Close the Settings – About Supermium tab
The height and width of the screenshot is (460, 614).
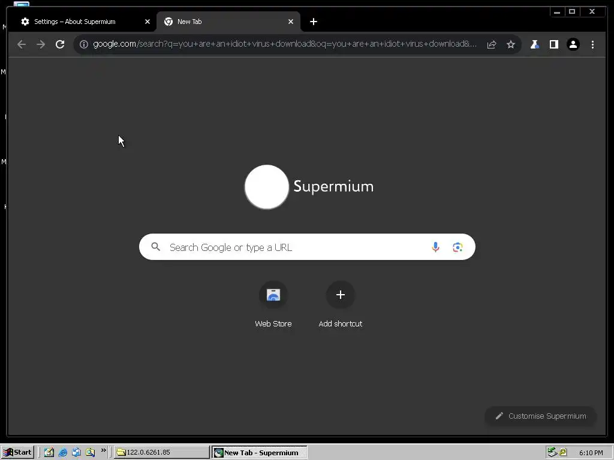click(148, 22)
